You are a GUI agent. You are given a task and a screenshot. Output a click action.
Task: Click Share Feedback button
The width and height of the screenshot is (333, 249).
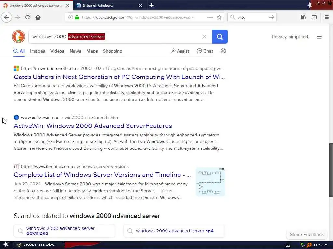[x=307, y=234]
